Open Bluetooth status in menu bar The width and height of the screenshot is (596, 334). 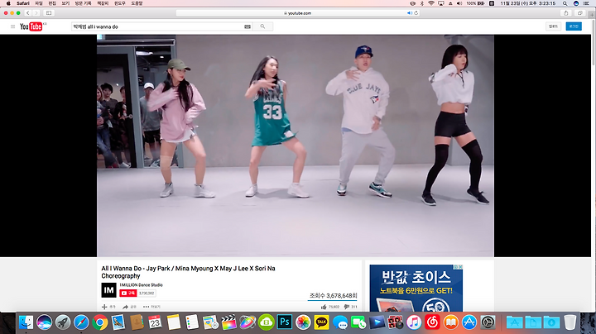[x=422, y=3]
